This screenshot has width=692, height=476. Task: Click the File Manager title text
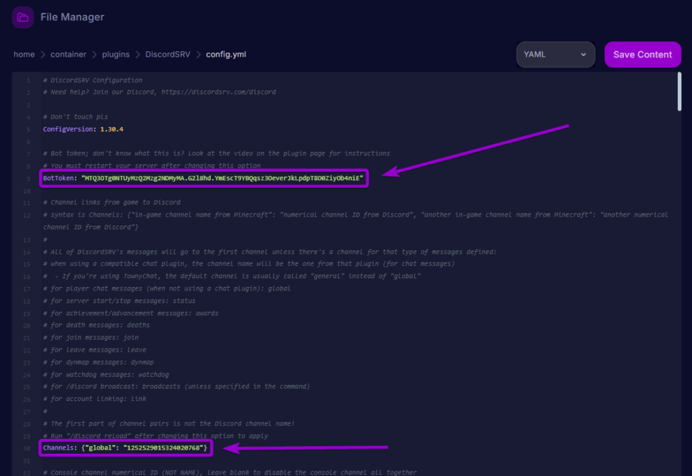(x=72, y=17)
